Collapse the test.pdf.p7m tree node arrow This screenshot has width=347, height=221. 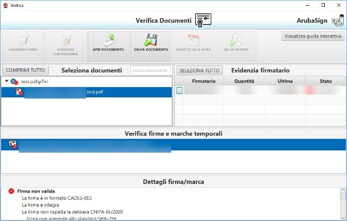tap(7, 81)
